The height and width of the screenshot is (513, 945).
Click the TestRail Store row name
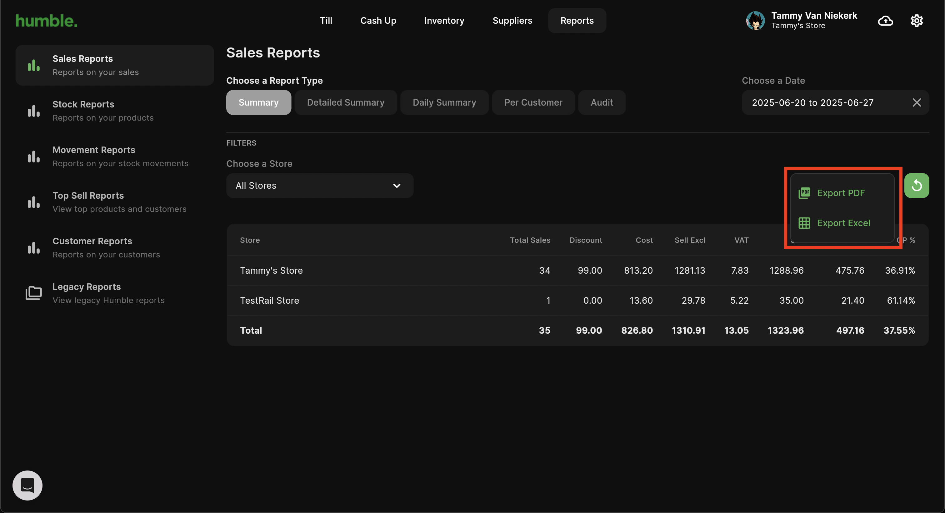tap(270, 301)
